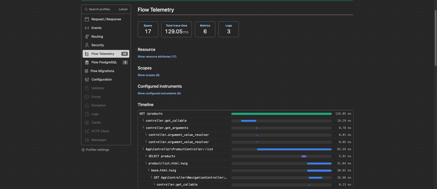Screen dimensions: 437x189
Task: Select the first controller.get_callable span, 19.29 ms
Action: click(x=246, y=121)
